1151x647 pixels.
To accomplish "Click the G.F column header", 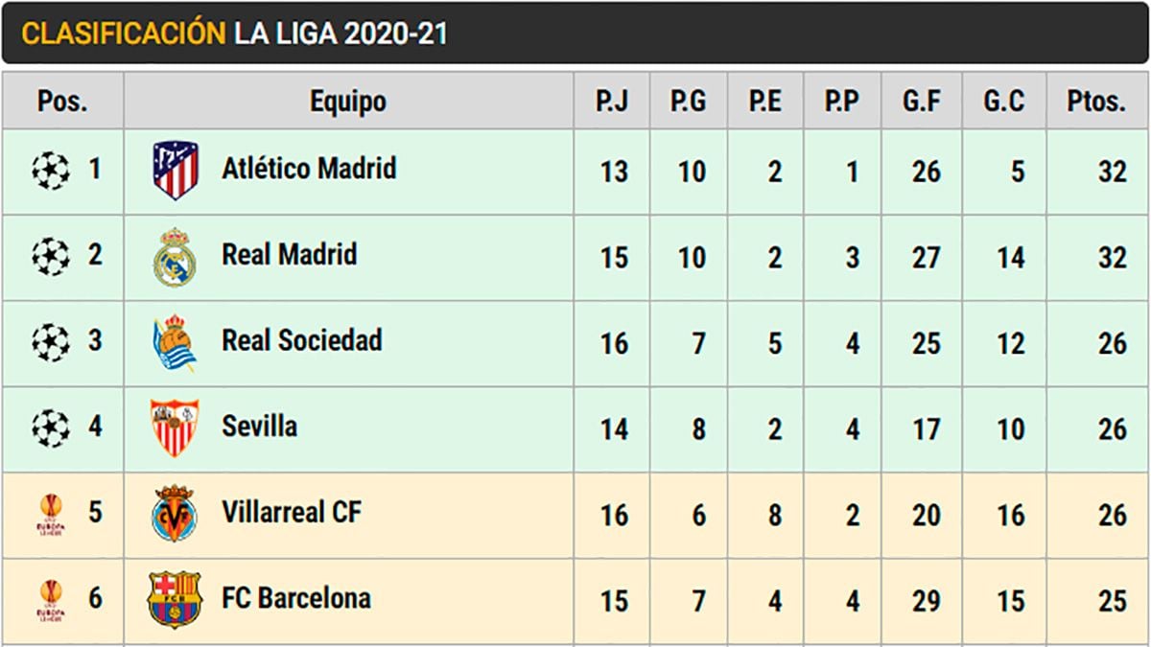I will pyautogui.click(x=922, y=102).
